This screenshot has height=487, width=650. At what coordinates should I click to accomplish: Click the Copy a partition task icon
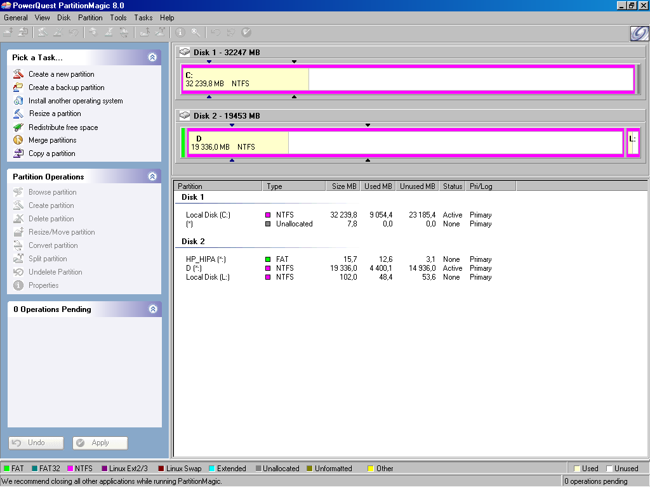[18, 153]
